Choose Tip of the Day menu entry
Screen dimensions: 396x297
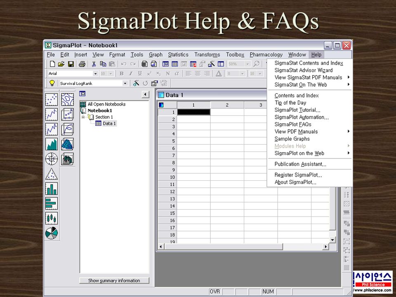coord(290,103)
